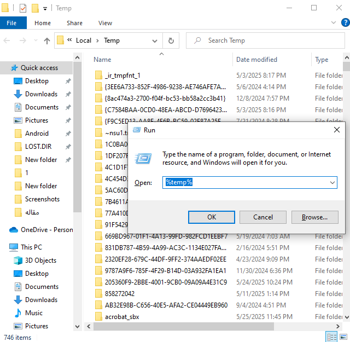Switch to Details view icon in status bar
The height and width of the screenshot is (342, 350).
(x=331, y=337)
